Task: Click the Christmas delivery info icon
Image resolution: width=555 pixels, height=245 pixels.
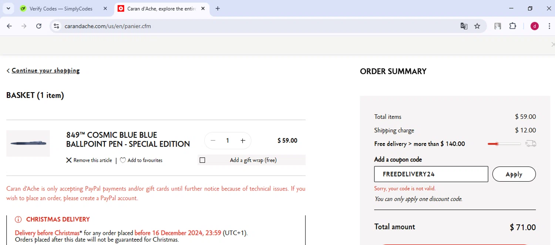Action: (x=18, y=219)
